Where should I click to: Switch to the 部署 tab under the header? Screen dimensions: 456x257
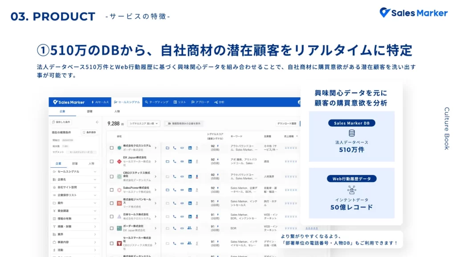coord(90,111)
